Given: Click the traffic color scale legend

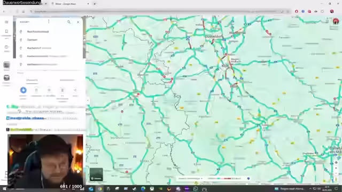Looking at the screenshot, I should [224, 179].
